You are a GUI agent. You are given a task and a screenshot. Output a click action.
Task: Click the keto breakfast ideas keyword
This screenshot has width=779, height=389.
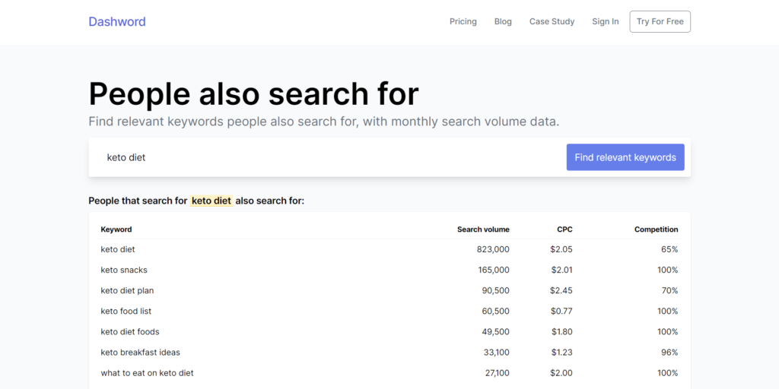pyautogui.click(x=140, y=352)
